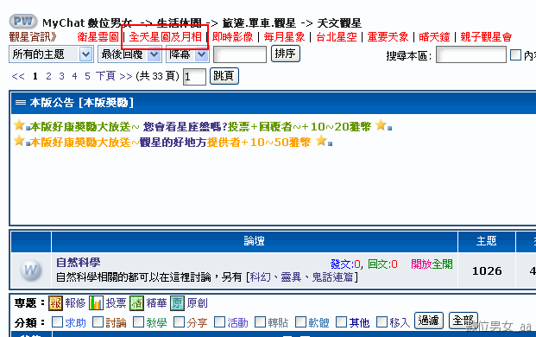Open the 降冪 order dropdown

click(x=187, y=54)
